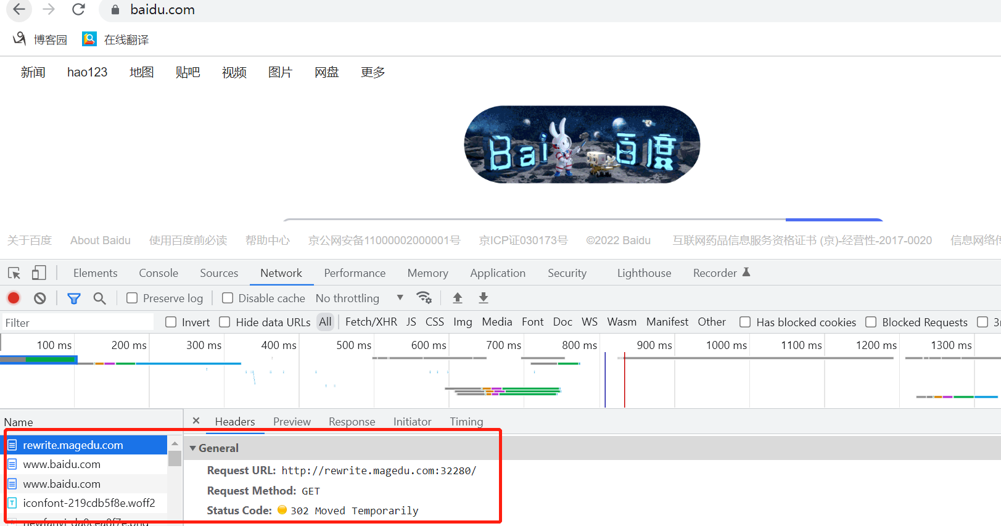Viewport: 1001px width, 526px height.
Task: Open the Memory panel
Action: [427, 273]
